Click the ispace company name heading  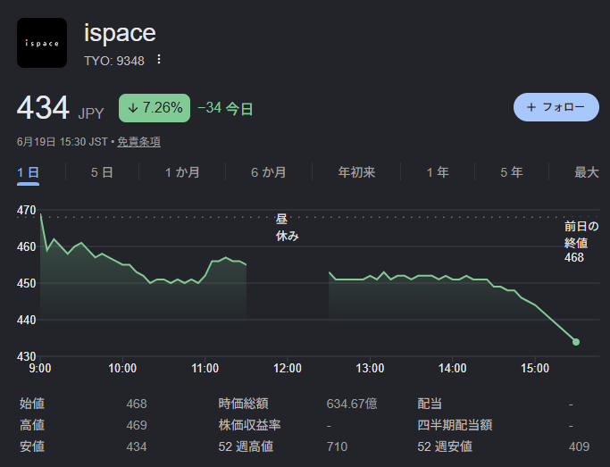pos(120,33)
